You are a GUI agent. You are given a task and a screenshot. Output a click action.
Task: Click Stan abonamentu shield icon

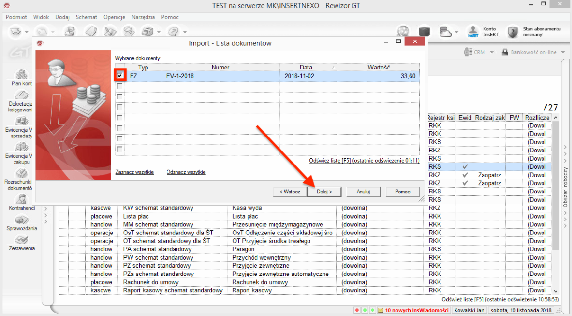tap(513, 32)
